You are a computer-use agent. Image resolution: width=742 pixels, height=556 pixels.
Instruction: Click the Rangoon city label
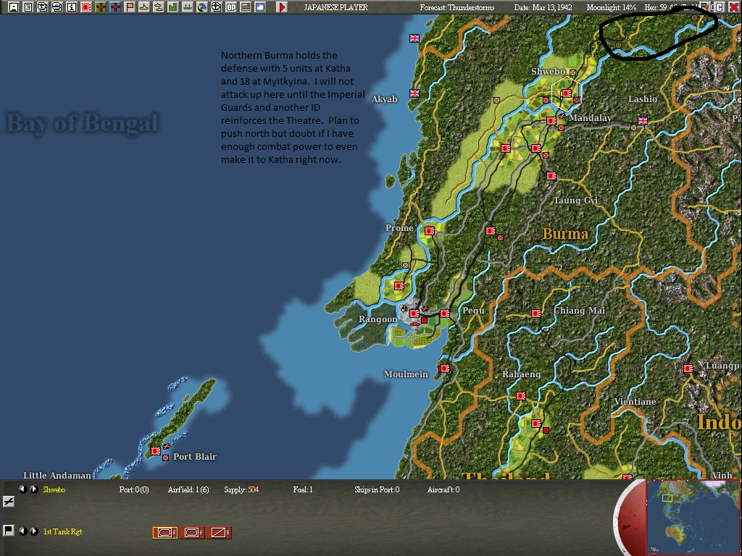pyautogui.click(x=378, y=319)
